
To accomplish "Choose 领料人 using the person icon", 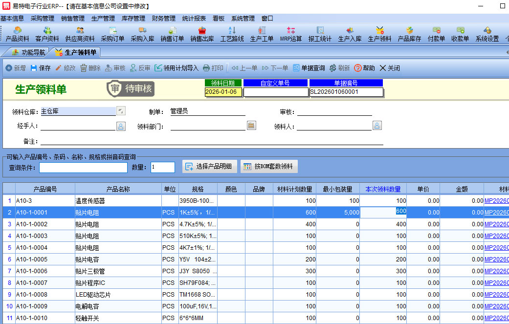I will 377,126.
